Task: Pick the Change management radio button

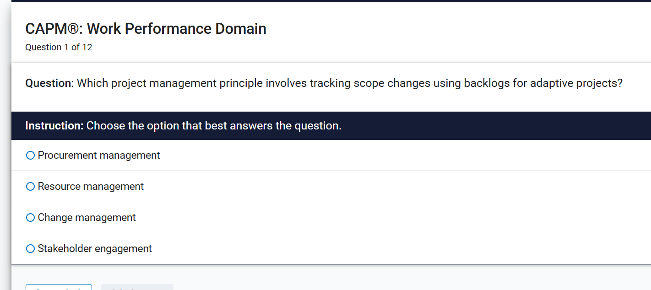Action: coord(31,218)
